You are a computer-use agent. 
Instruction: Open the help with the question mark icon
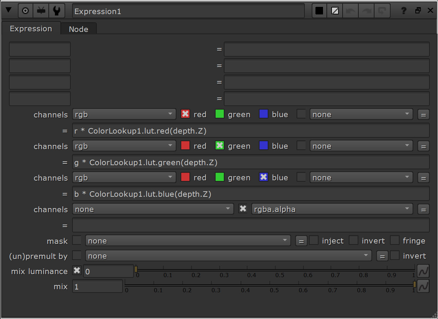pos(403,10)
